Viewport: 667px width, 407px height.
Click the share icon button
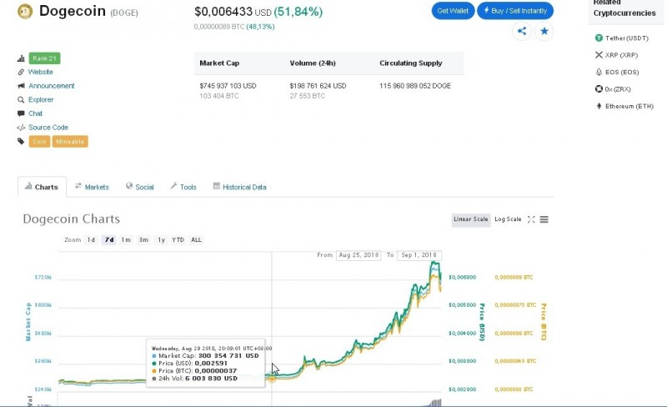[x=522, y=31]
